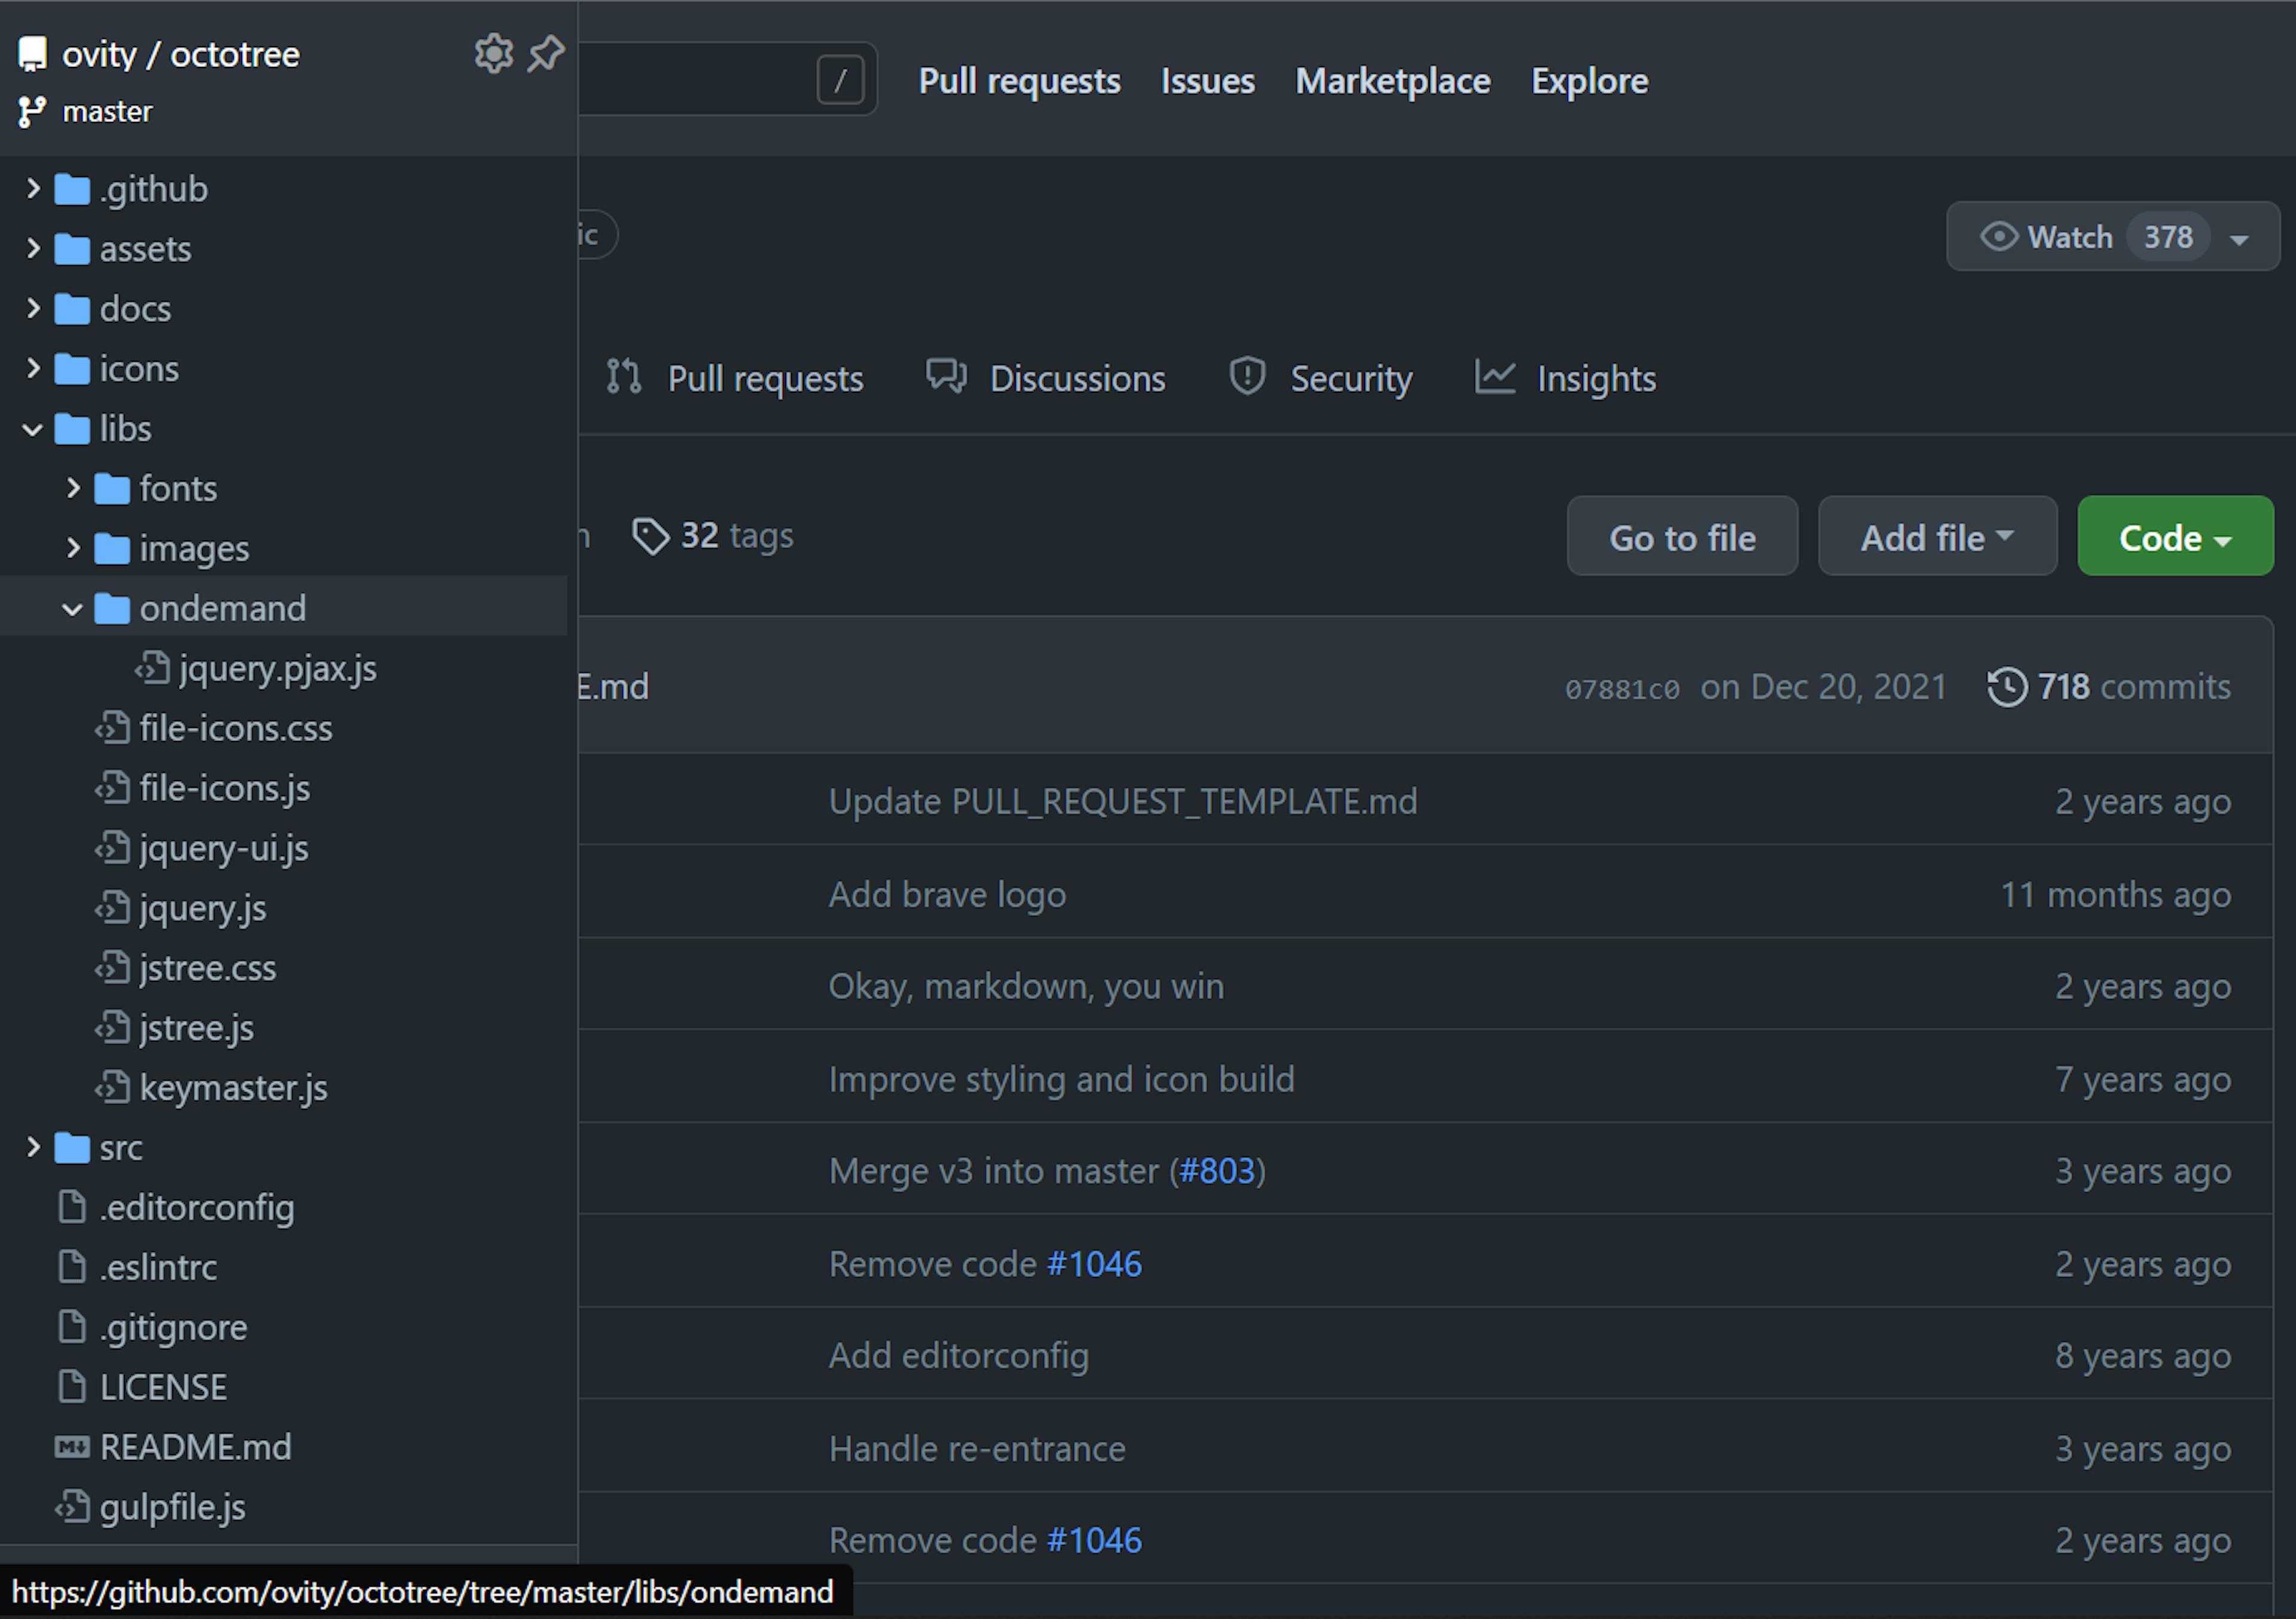The width and height of the screenshot is (2296, 1619).
Task: Open the Handle re-entrance commit message
Action: (x=977, y=1449)
